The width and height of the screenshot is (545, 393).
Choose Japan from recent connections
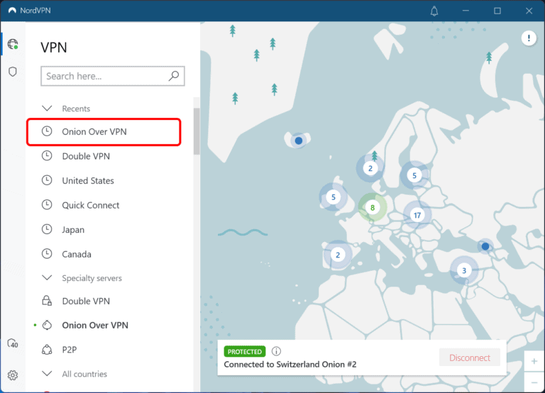pos(73,230)
